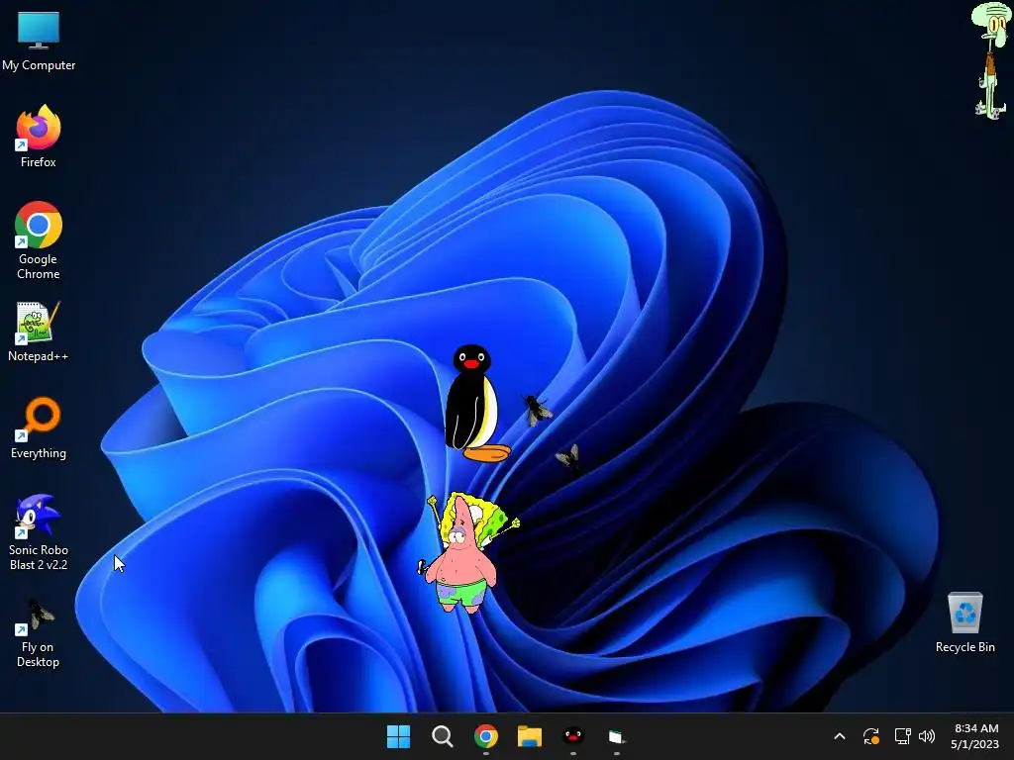The width and height of the screenshot is (1014, 760).
Task: Click the upper fly near the penguin
Action: click(x=537, y=410)
